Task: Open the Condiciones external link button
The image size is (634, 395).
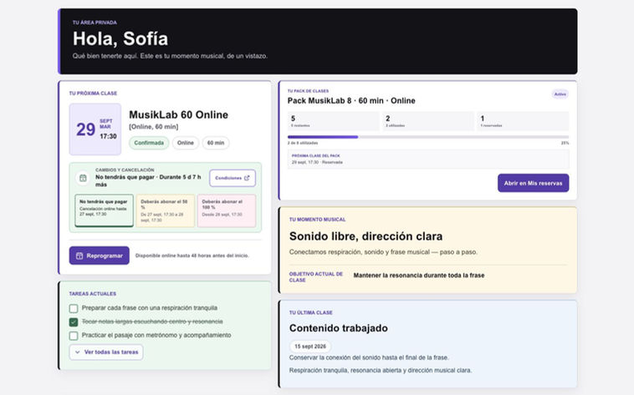Action: (233, 178)
